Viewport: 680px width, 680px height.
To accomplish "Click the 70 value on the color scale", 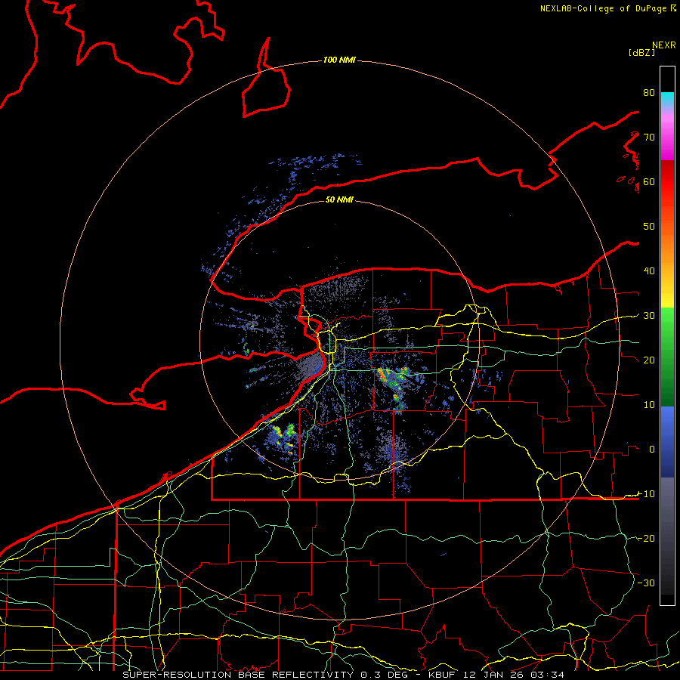I will click(649, 137).
